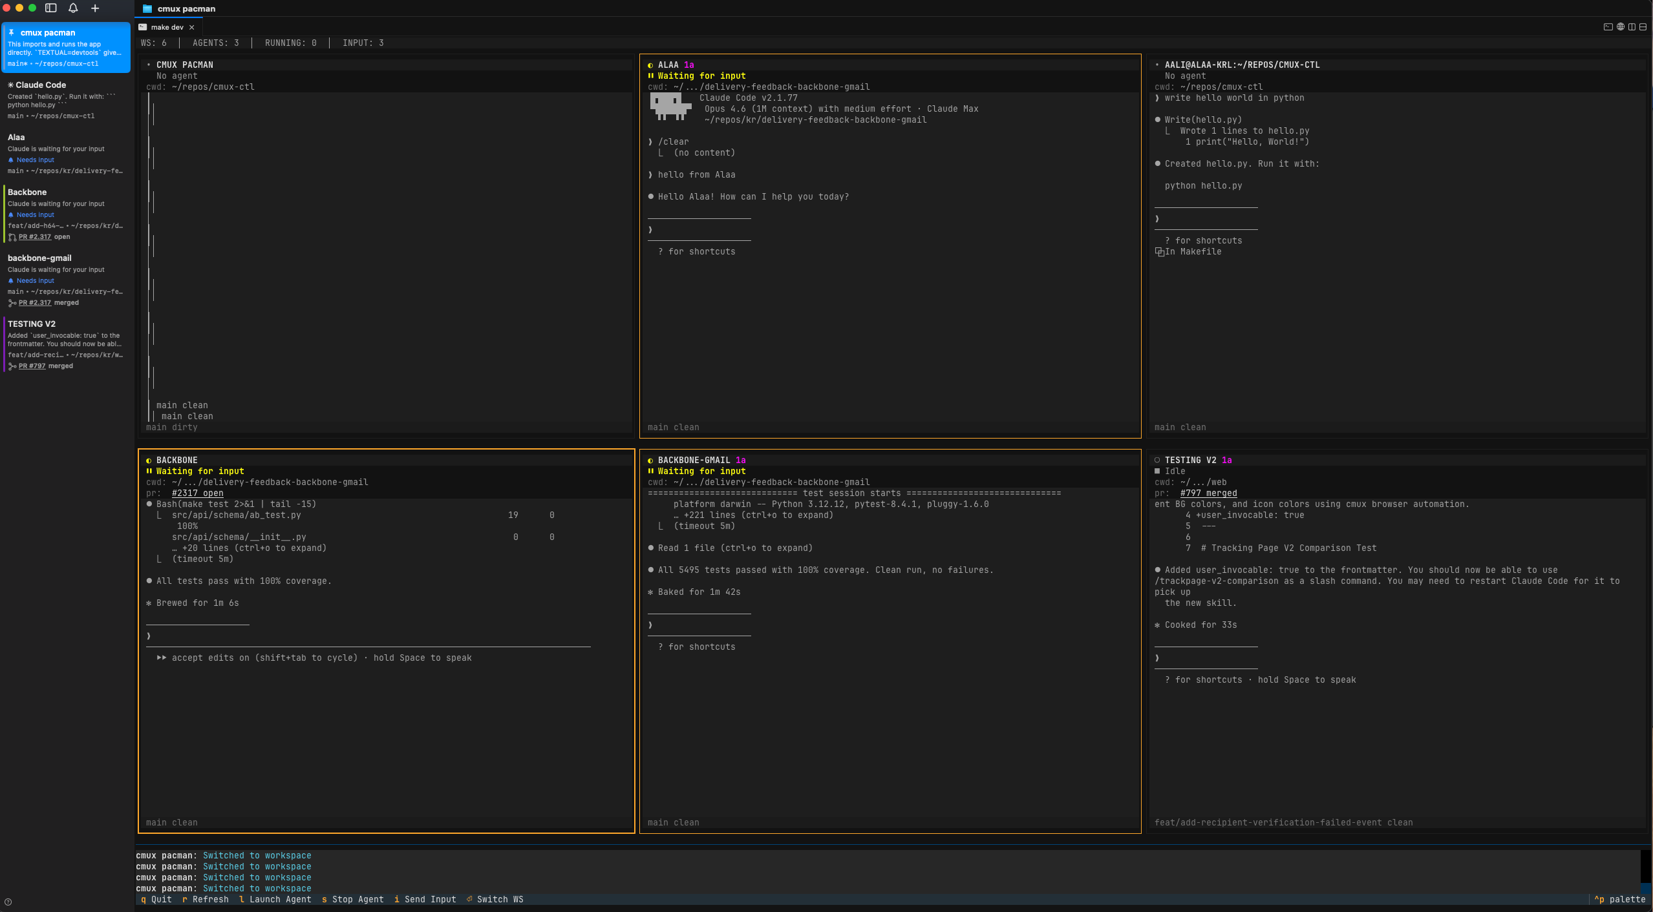Select the Alaa workspace in sidebar
1653x912 pixels.
click(67, 154)
